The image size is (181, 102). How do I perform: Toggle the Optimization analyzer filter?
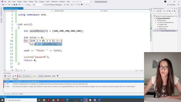click(x=48, y=76)
